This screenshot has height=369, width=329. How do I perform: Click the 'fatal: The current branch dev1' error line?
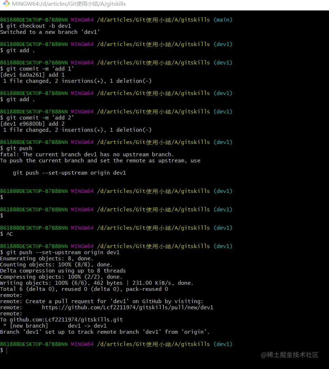coord(87,154)
